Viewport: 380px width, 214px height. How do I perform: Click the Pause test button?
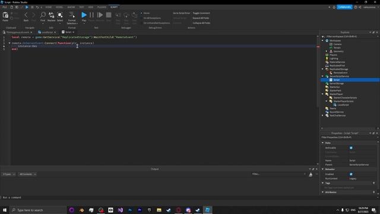pos(91,15)
